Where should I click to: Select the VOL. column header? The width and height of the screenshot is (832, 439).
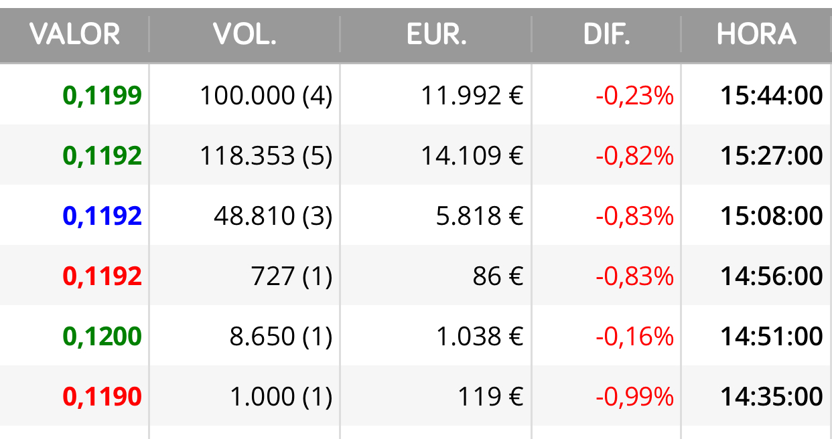tap(245, 33)
